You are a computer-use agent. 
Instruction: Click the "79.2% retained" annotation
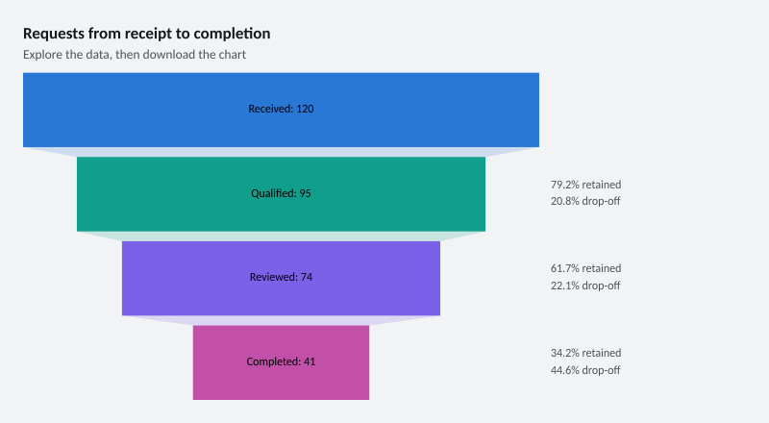[x=585, y=185]
